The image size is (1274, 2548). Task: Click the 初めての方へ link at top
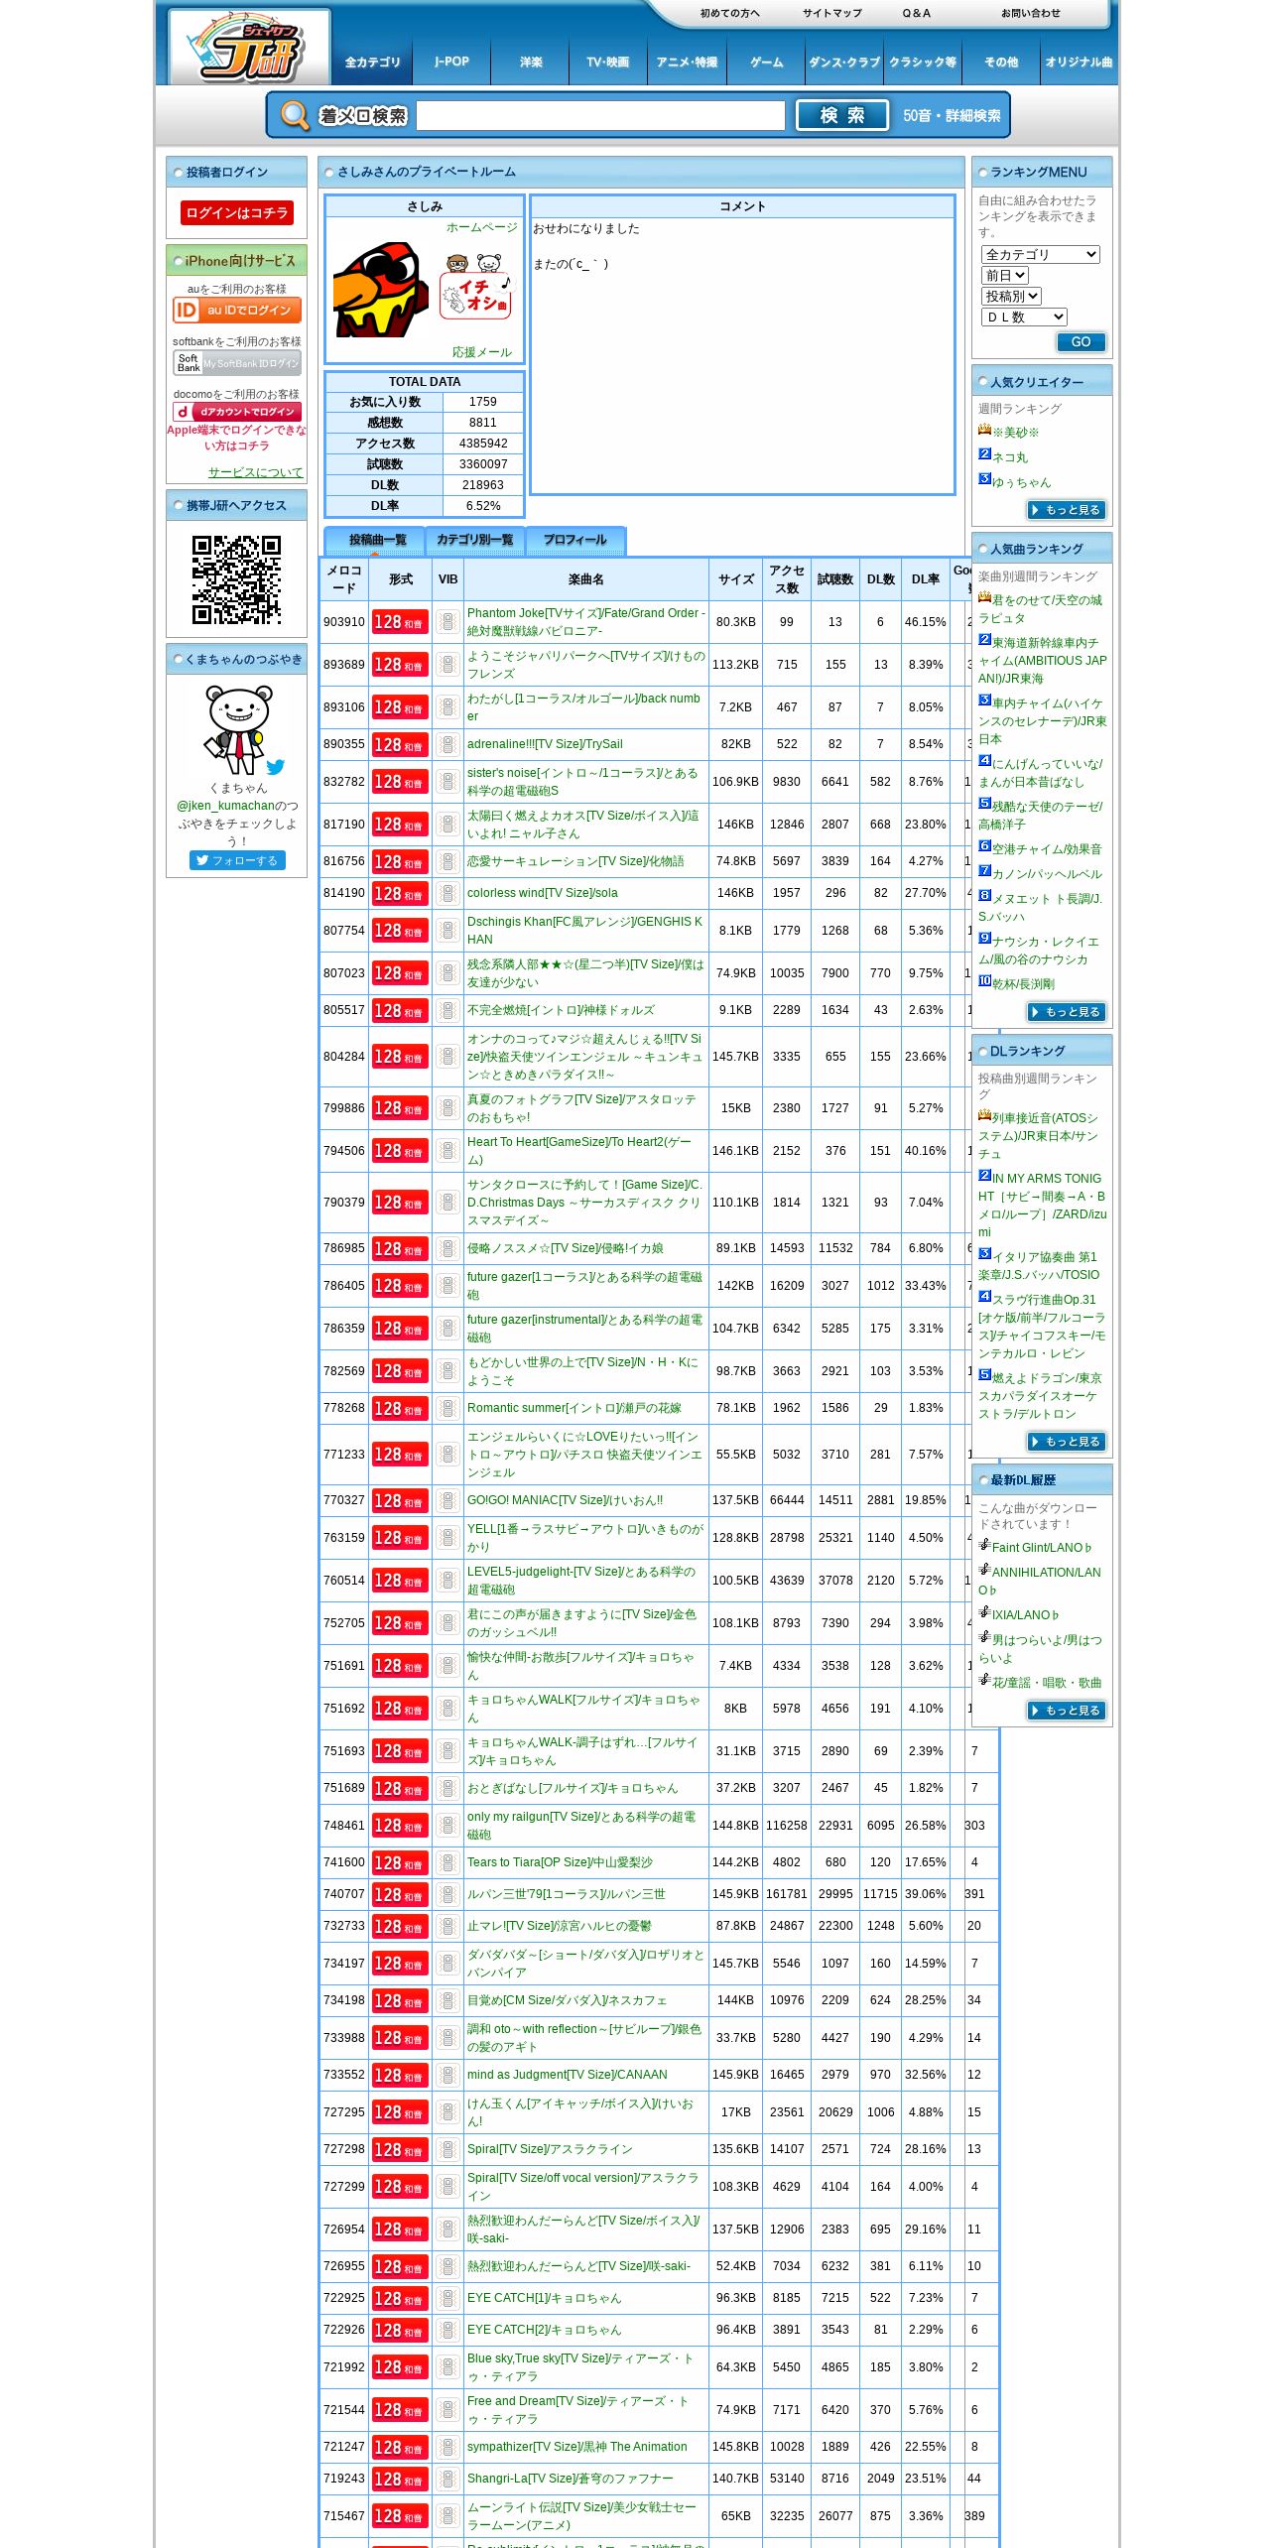(x=729, y=13)
